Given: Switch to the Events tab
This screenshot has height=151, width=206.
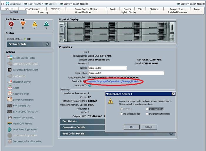Looking at the screenshot, I should tap(127, 9).
